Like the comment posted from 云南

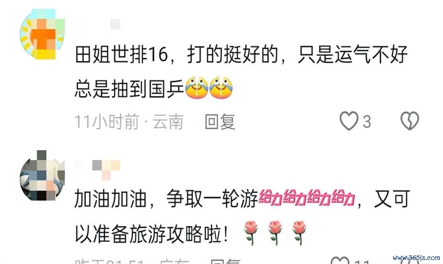click(x=349, y=121)
